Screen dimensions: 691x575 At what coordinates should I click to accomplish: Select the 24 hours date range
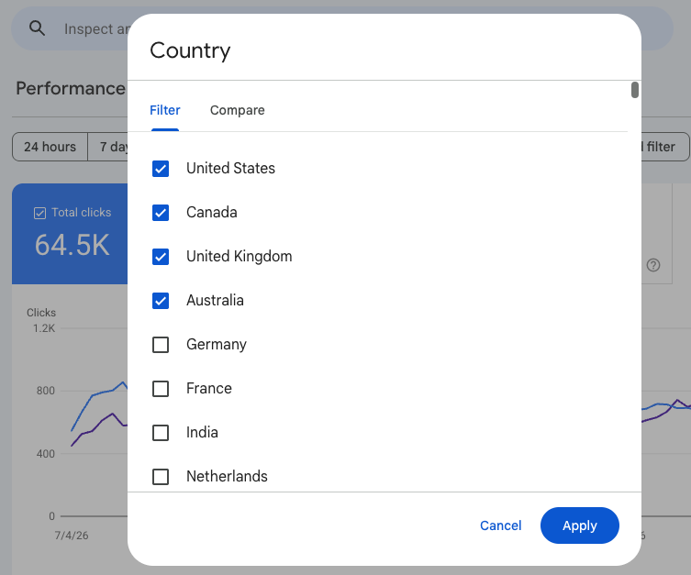click(x=50, y=147)
